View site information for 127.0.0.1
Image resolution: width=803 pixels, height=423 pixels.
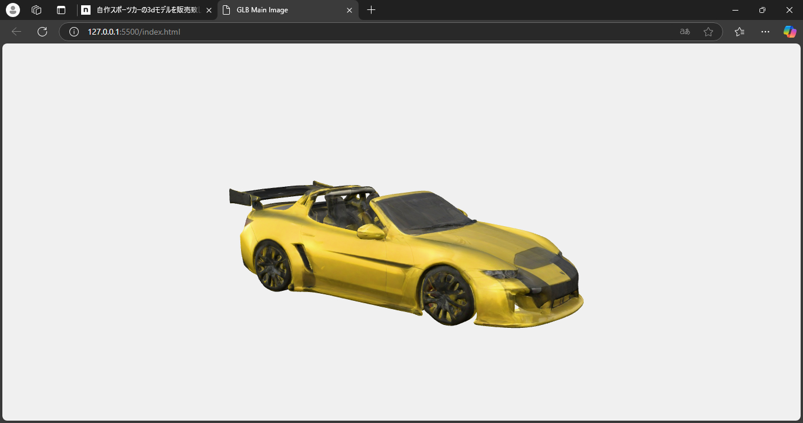[x=73, y=32]
